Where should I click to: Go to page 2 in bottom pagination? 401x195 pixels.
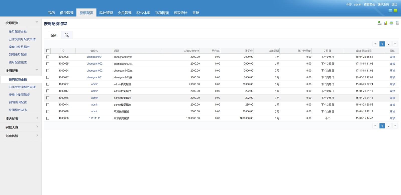click(388, 126)
